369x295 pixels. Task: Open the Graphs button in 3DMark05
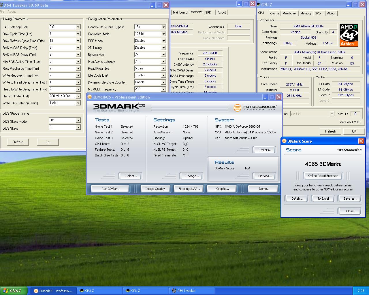click(x=222, y=189)
